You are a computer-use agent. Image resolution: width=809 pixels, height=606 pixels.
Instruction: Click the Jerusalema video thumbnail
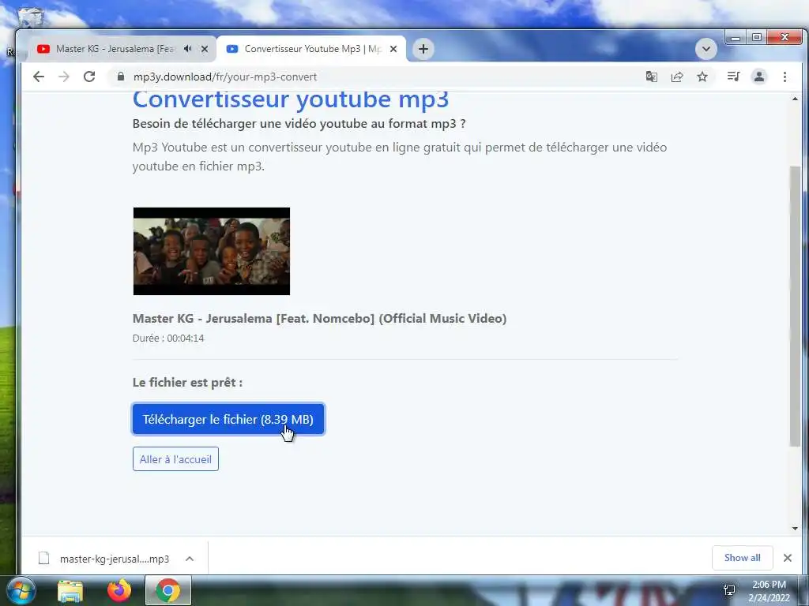[212, 252]
